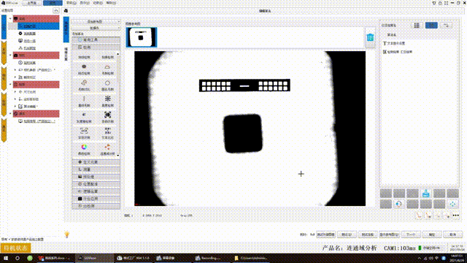This screenshot has width=467, height=263.
Task: Click the home icon above the tool panel
Action: (66, 11)
